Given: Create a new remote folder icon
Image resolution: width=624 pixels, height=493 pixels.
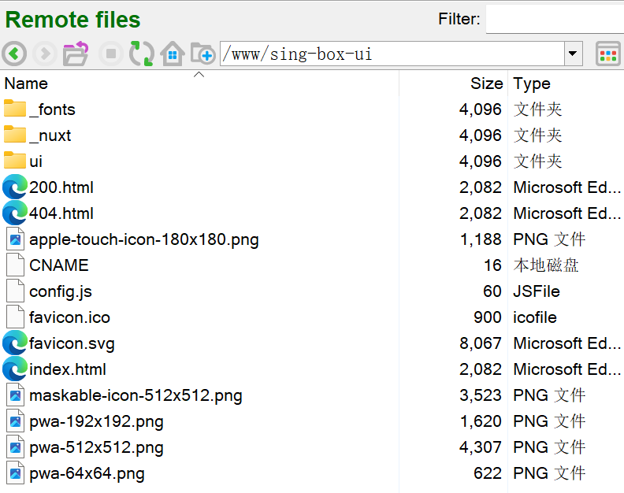Looking at the screenshot, I should point(202,54).
